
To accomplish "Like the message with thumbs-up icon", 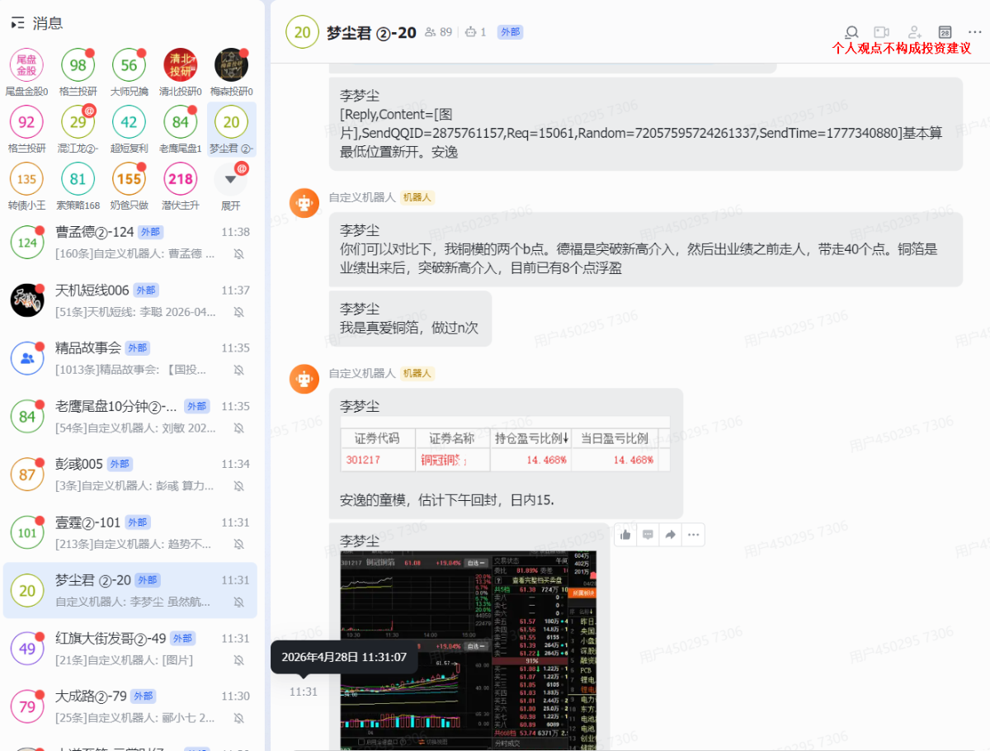I will pyautogui.click(x=625, y=535).
